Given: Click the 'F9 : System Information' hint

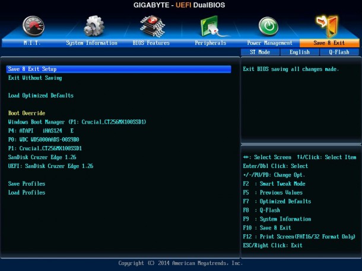Looking at the screenshot, I should point(277,219).
